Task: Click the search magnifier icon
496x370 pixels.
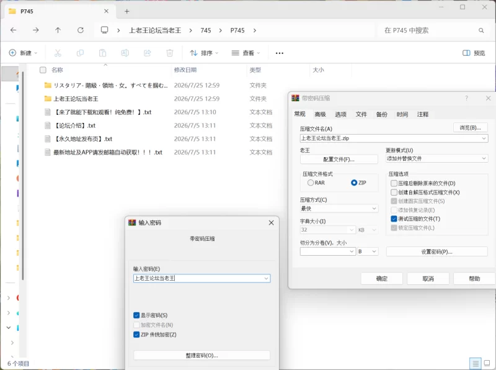Action: (x=481, y=30)
